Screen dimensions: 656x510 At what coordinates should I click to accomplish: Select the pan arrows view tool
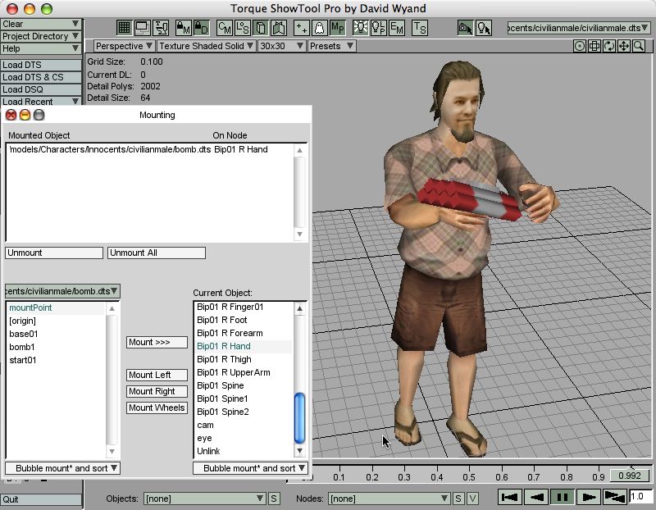point(624,46)
